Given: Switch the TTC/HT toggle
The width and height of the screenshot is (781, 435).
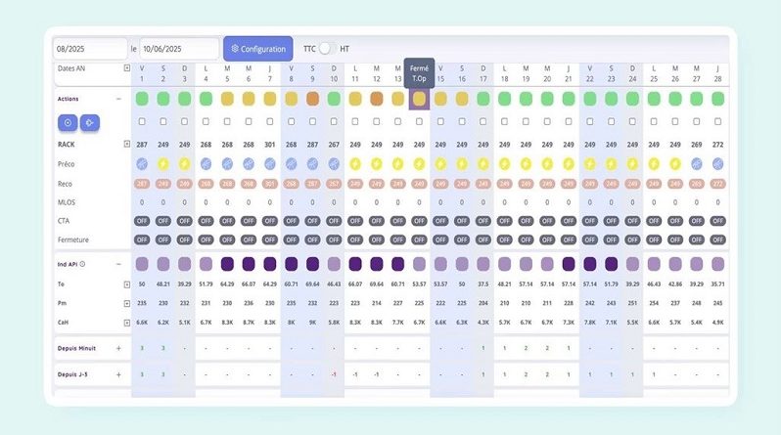Looking at the screenshot, I should [x=328, y=48].
